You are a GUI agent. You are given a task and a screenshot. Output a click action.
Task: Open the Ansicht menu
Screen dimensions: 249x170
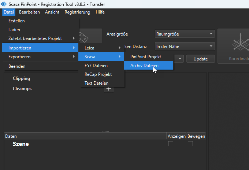pyautogui.click(x=52, y=12)
